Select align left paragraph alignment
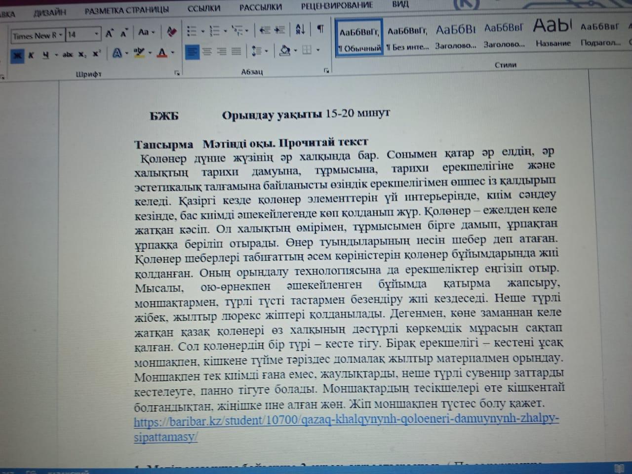 click(192, 51)
